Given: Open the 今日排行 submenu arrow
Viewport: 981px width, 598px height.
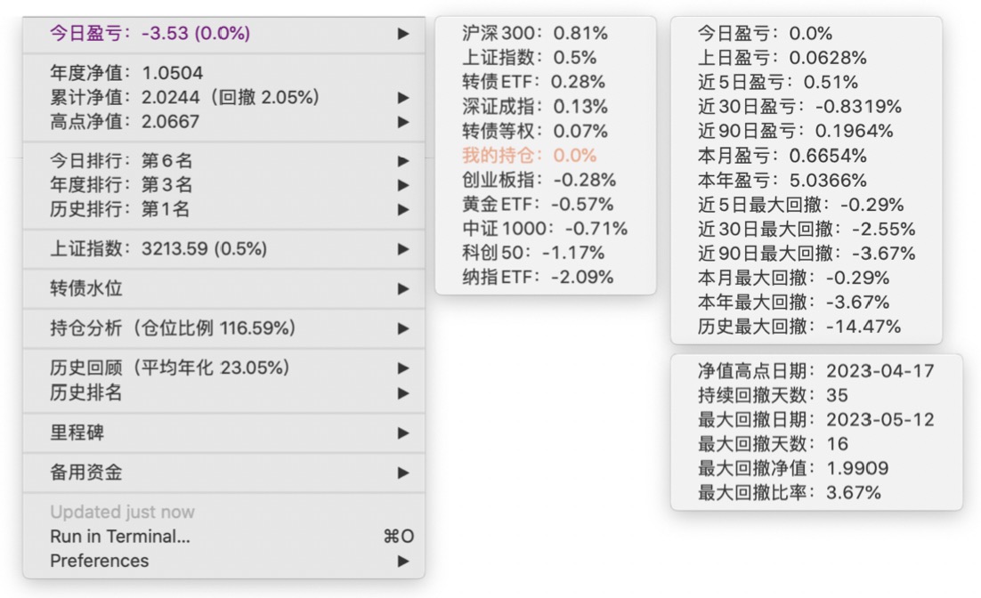Looking at the screenshot, I should click(403, 161).
